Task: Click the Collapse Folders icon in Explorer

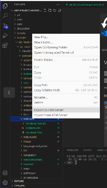Action: coord(60,10)
